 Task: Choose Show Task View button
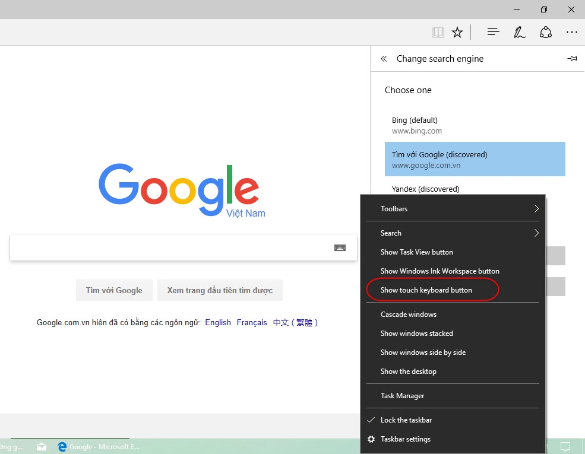point(453,252)
